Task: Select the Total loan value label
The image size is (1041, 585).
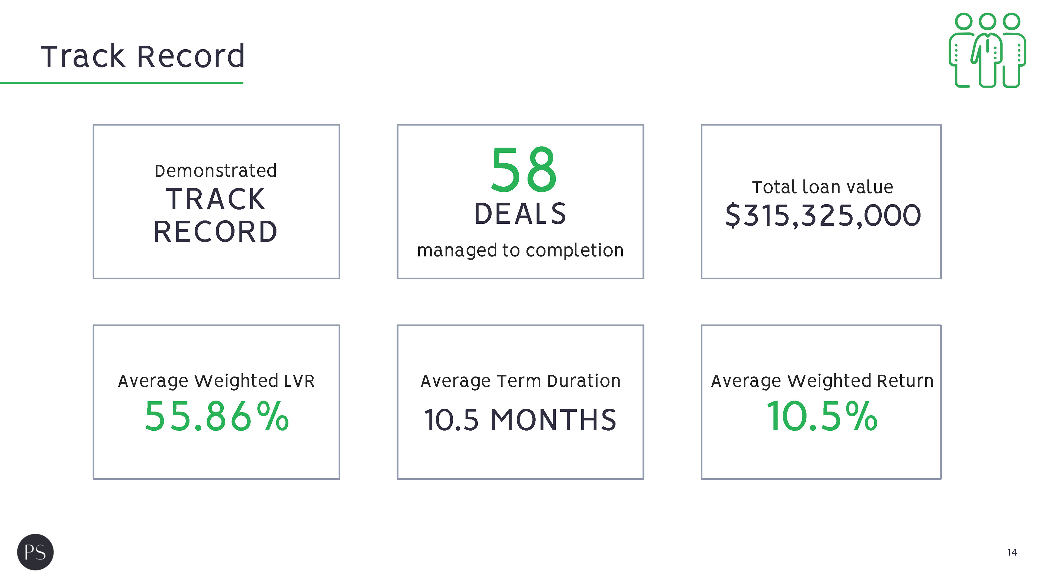Action: pos(822,187)
